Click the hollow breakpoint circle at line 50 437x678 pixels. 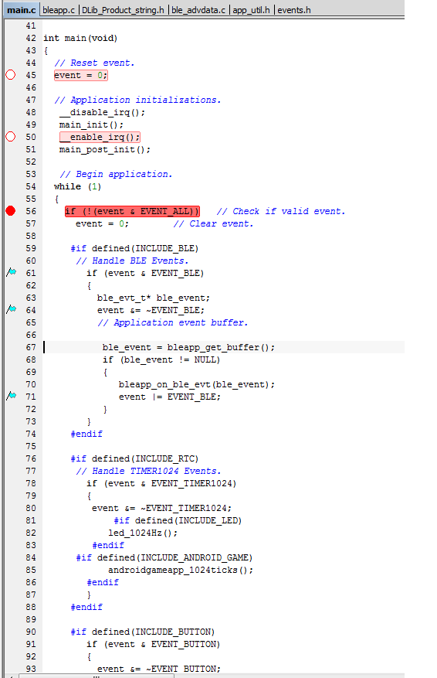click(x=10, y=137)
